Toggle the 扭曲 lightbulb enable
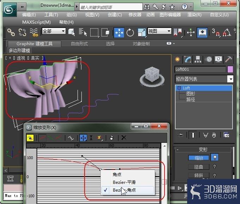 (x=215, y=167)
